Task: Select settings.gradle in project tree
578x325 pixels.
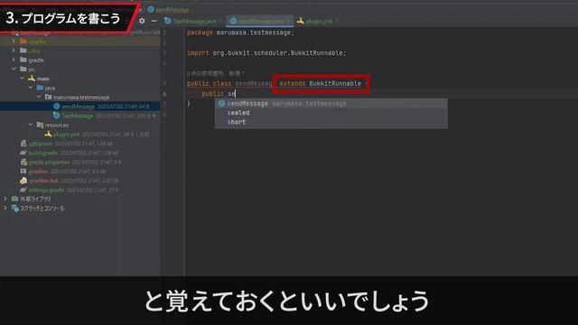Action: [46, 190]
